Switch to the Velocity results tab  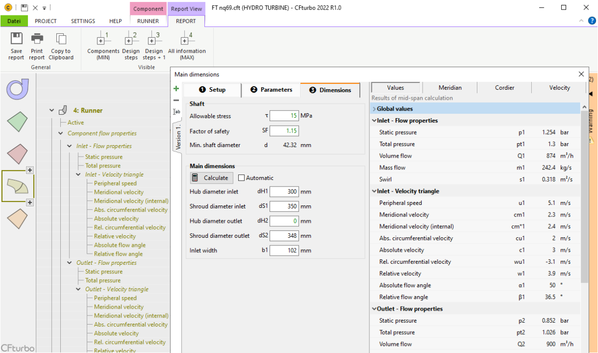coord(559,88)
